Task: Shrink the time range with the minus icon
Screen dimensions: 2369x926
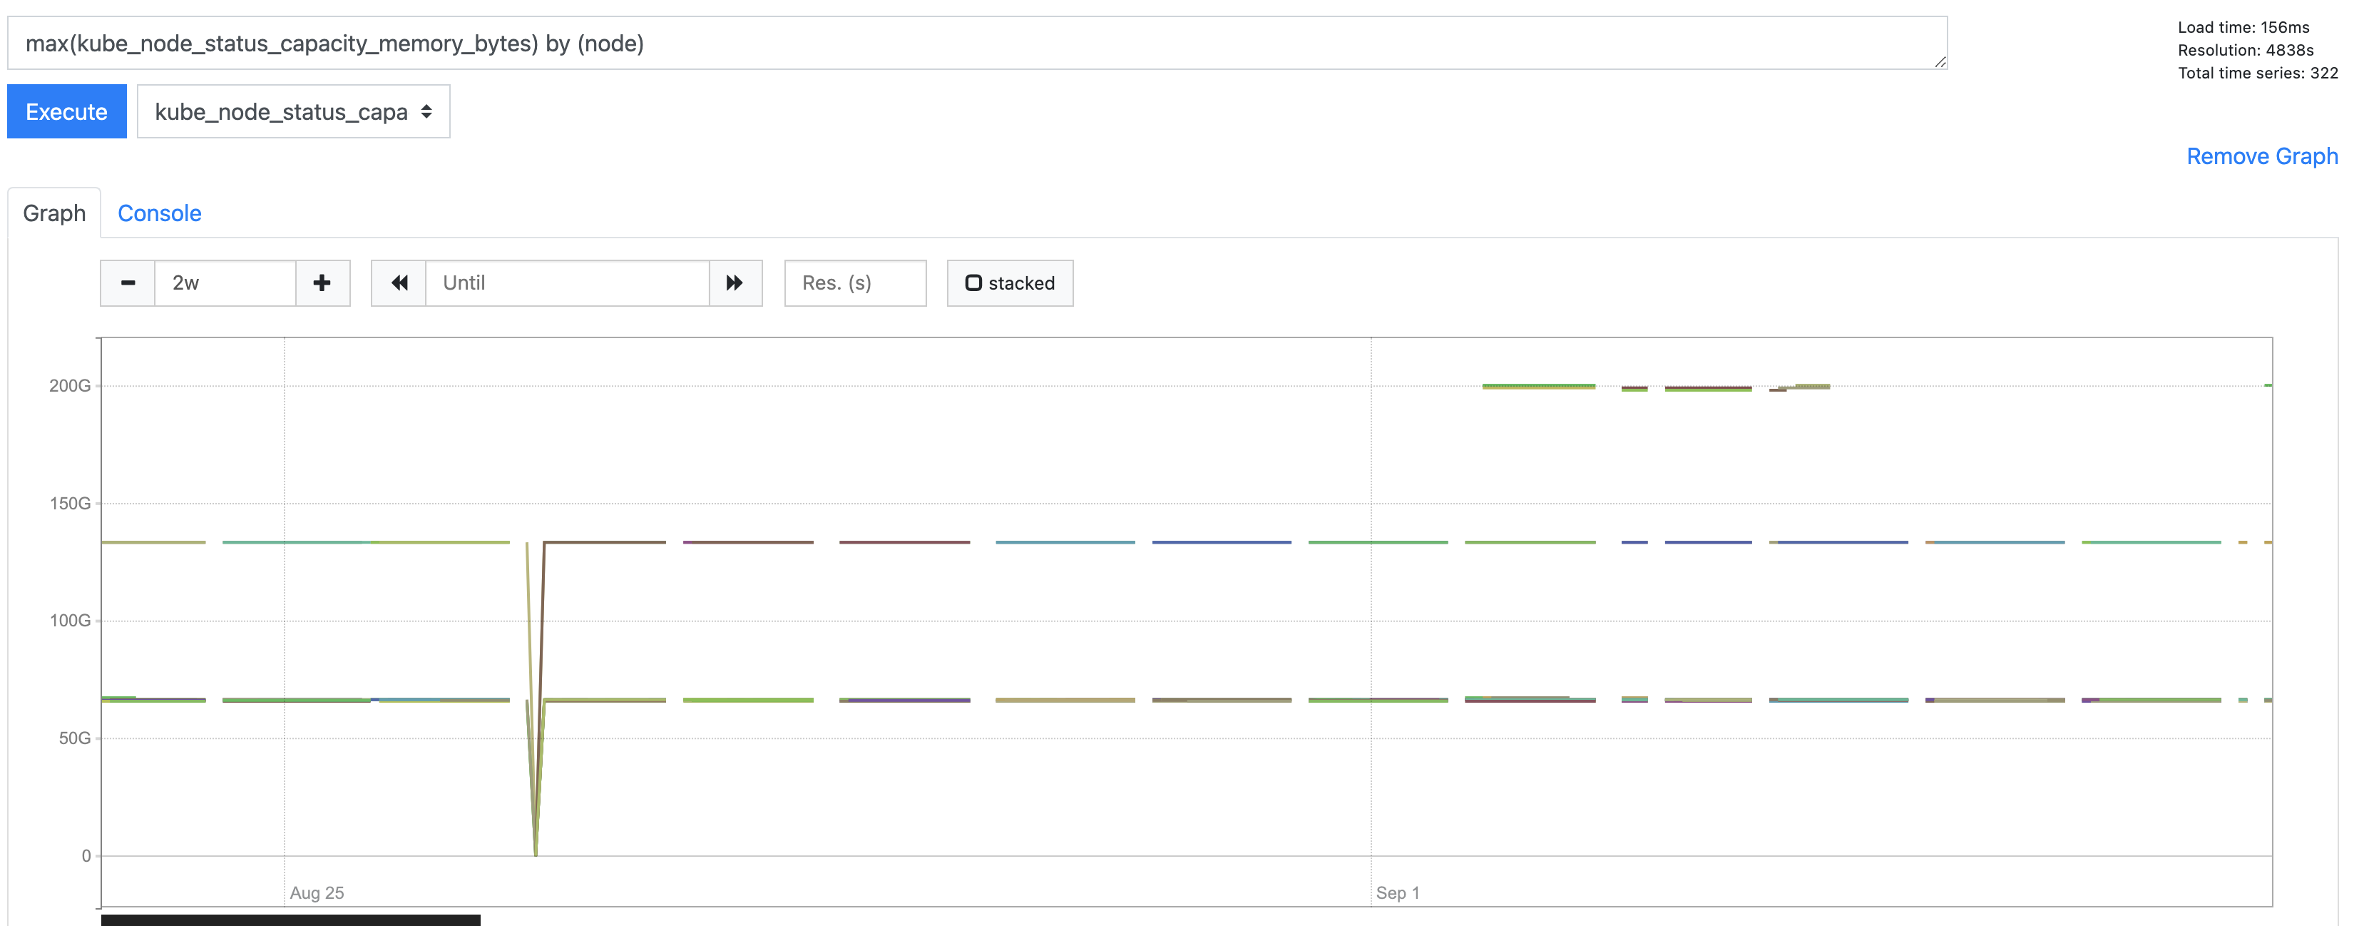Action: (x=127, y=283)
